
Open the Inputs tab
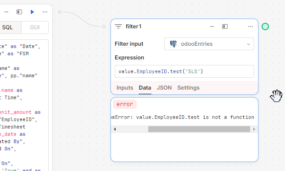coord(125,88)
